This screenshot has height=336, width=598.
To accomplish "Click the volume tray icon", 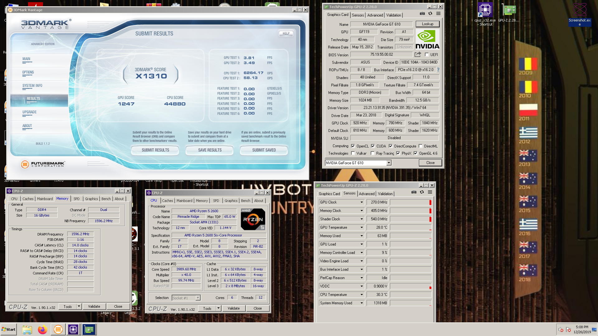I will click(561, 330).
